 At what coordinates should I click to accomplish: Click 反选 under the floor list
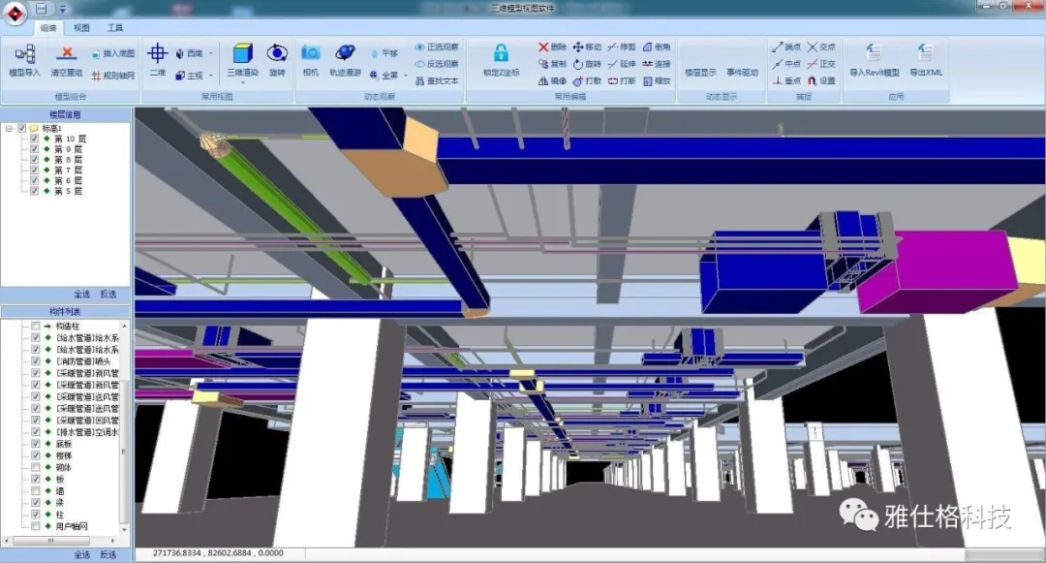(x=108, y=295)
